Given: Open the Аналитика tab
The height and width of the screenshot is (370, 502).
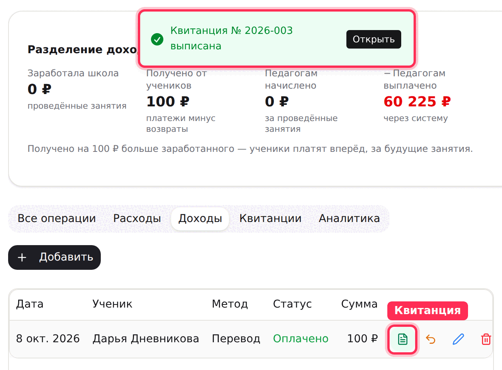Looking at the screenshot, I should click(x=349, y=219).
